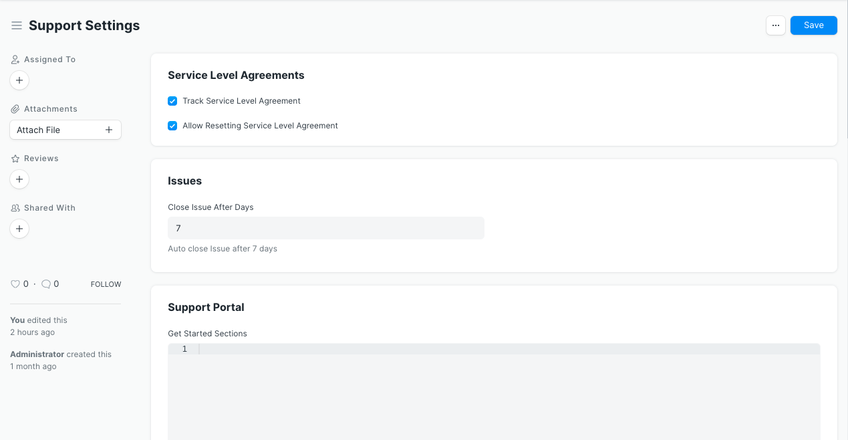The height and width of the screenshot is (440, 848).
Task: Uncheck Allow Resetting Service Level Agreement
Action: pos(172,126)
